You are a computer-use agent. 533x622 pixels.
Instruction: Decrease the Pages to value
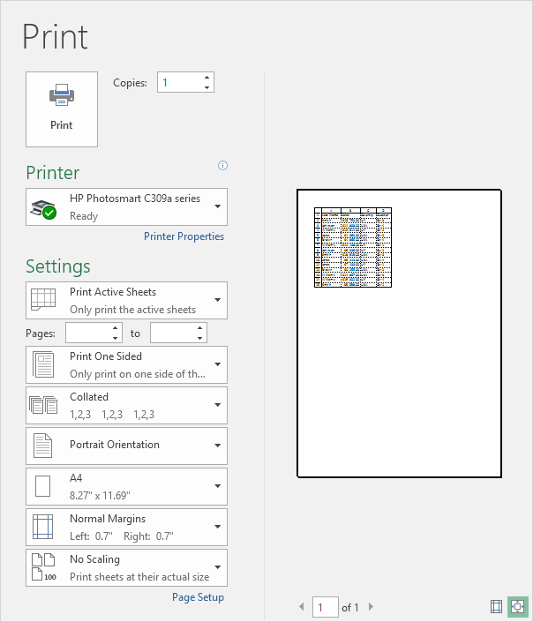pos(200,338)
